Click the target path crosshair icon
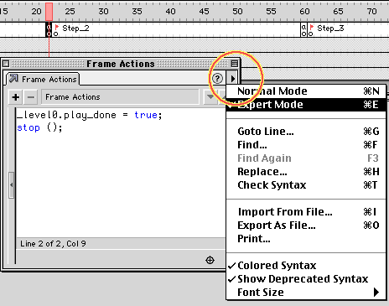 pos(210,260)
